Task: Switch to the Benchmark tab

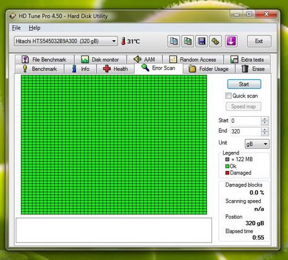Action: click(x=40, y=69)
